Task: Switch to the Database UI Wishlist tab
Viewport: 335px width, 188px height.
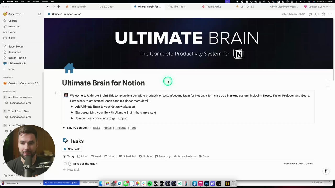Action: [x=317, y=7]
